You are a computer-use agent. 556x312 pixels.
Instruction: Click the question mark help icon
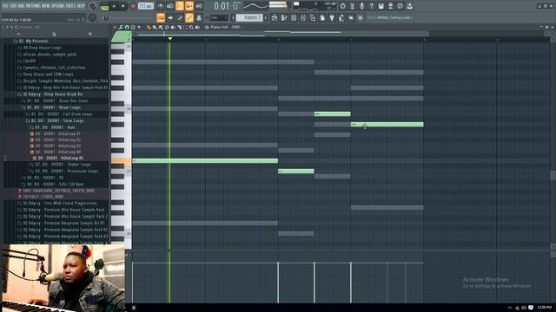coord(371,6)
